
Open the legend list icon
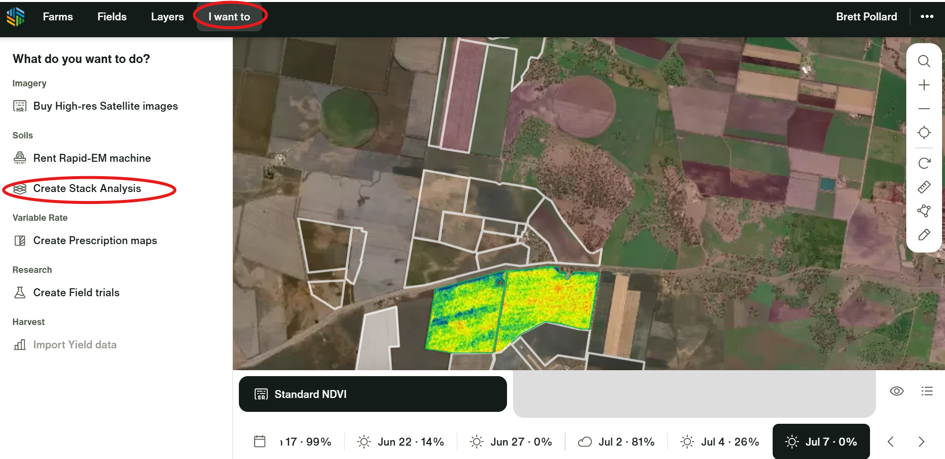tap(927, 391)
